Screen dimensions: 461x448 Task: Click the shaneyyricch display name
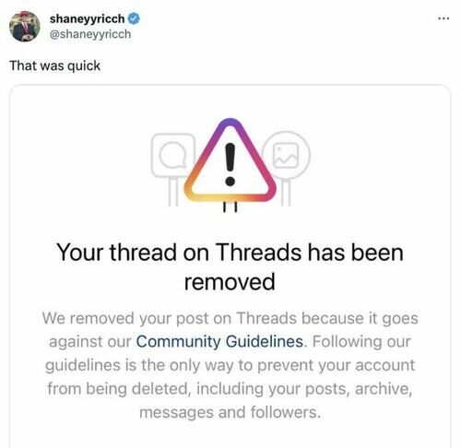87,19
